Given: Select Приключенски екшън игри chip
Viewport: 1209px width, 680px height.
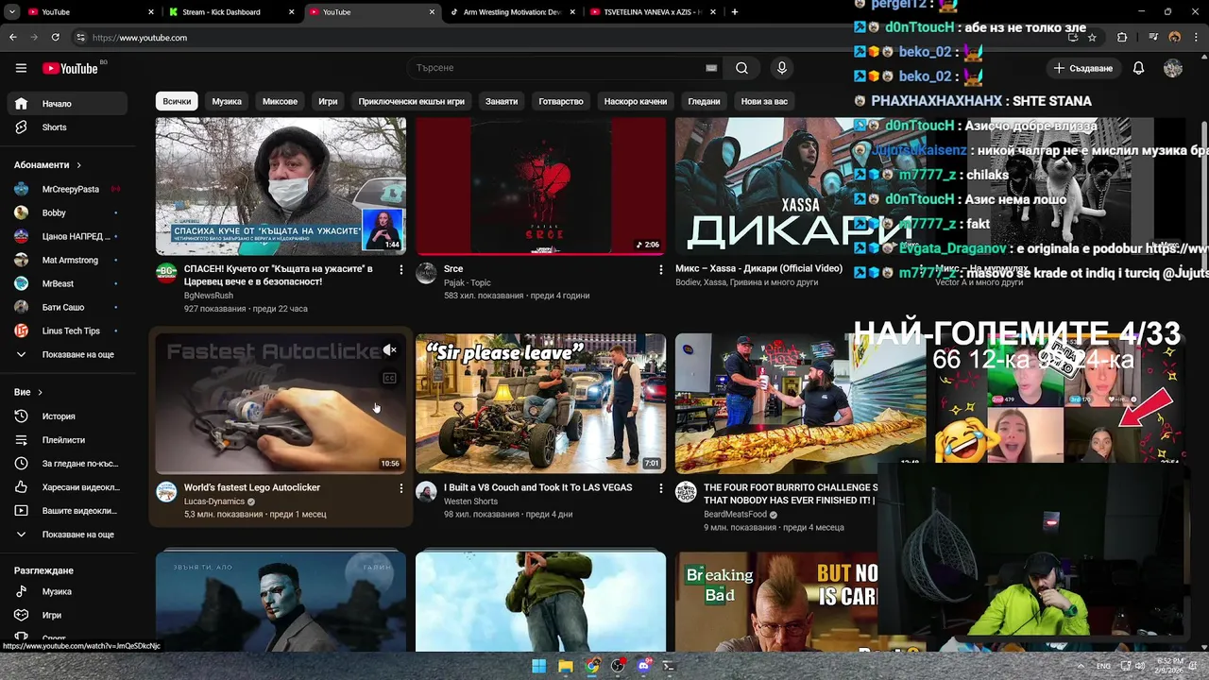Looking at the screenshot, I should pyautogui.click(x=412, y=101).
